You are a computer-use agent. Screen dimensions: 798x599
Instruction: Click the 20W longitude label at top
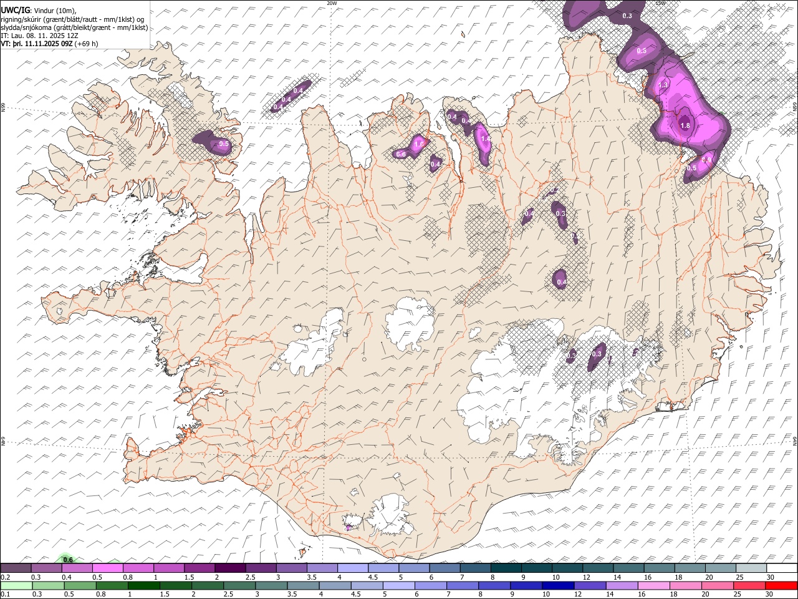332,3
